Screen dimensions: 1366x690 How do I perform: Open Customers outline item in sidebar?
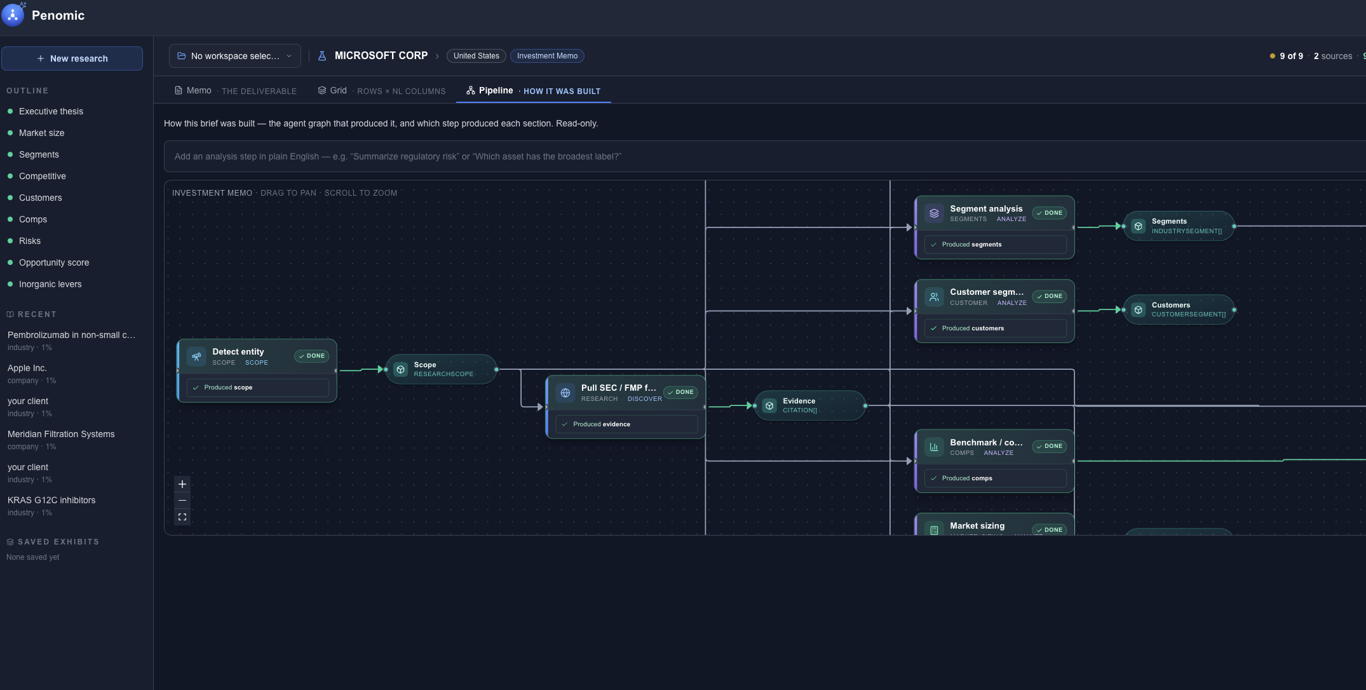40,198
